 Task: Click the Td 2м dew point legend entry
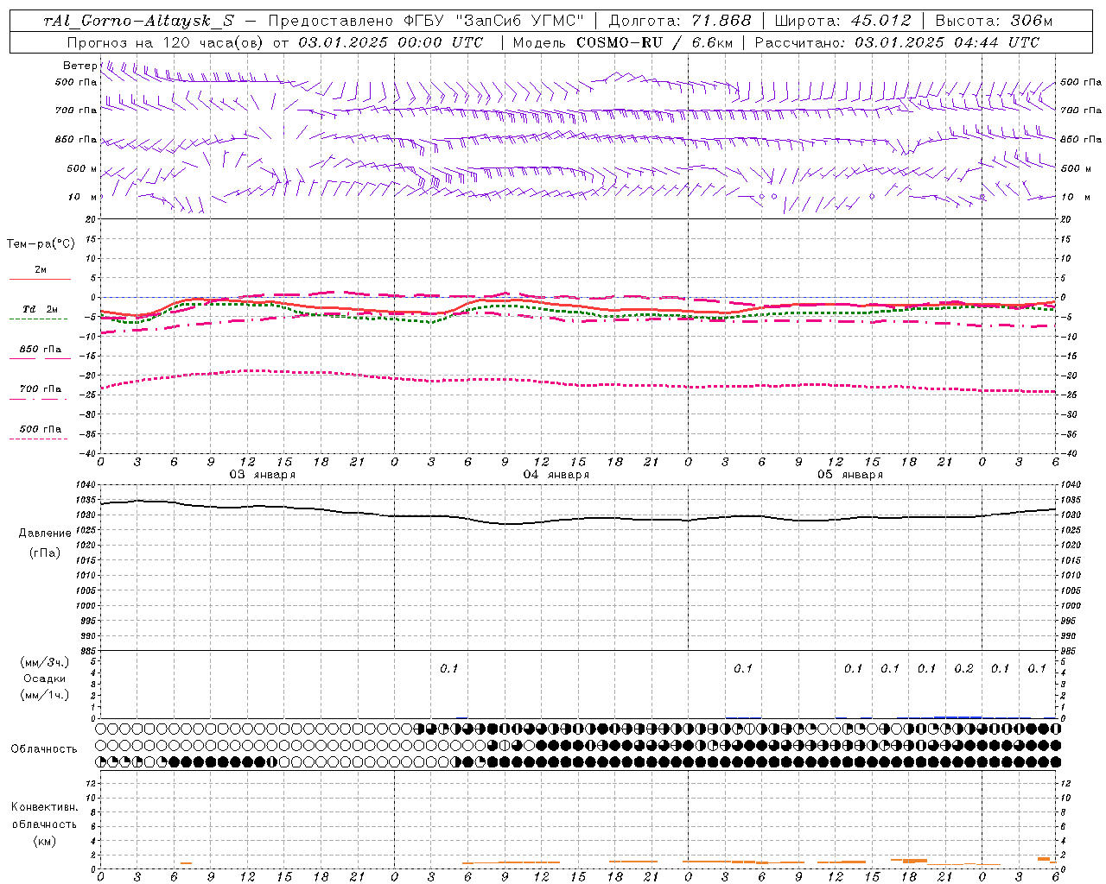pos(40,309)
